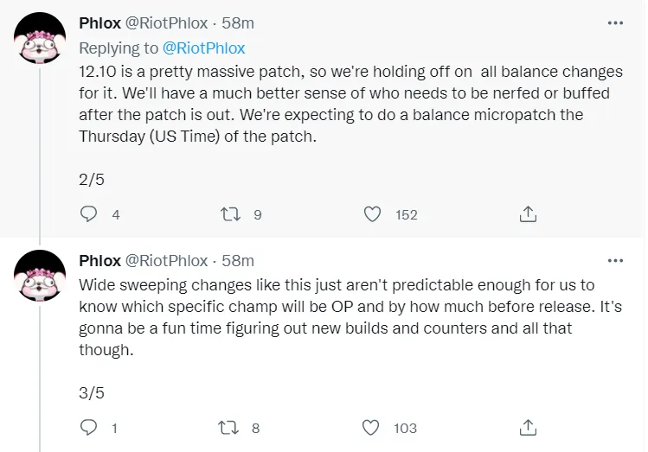Retweet the 3/5 tweet about sweeping changes
The height and width of the screenshot is (452, 648).
click(231, 427)
